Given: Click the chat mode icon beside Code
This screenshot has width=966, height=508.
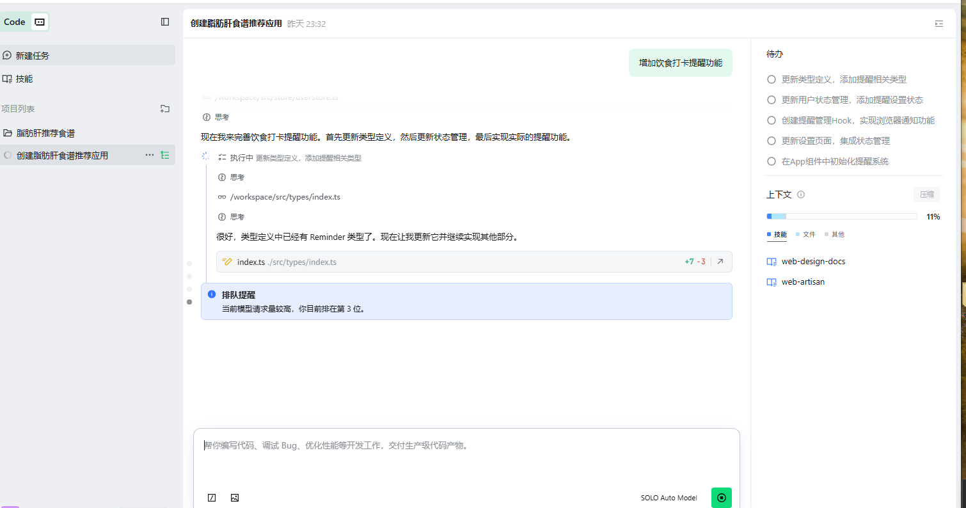Looking at the screenshot, I should pos(40,22).
